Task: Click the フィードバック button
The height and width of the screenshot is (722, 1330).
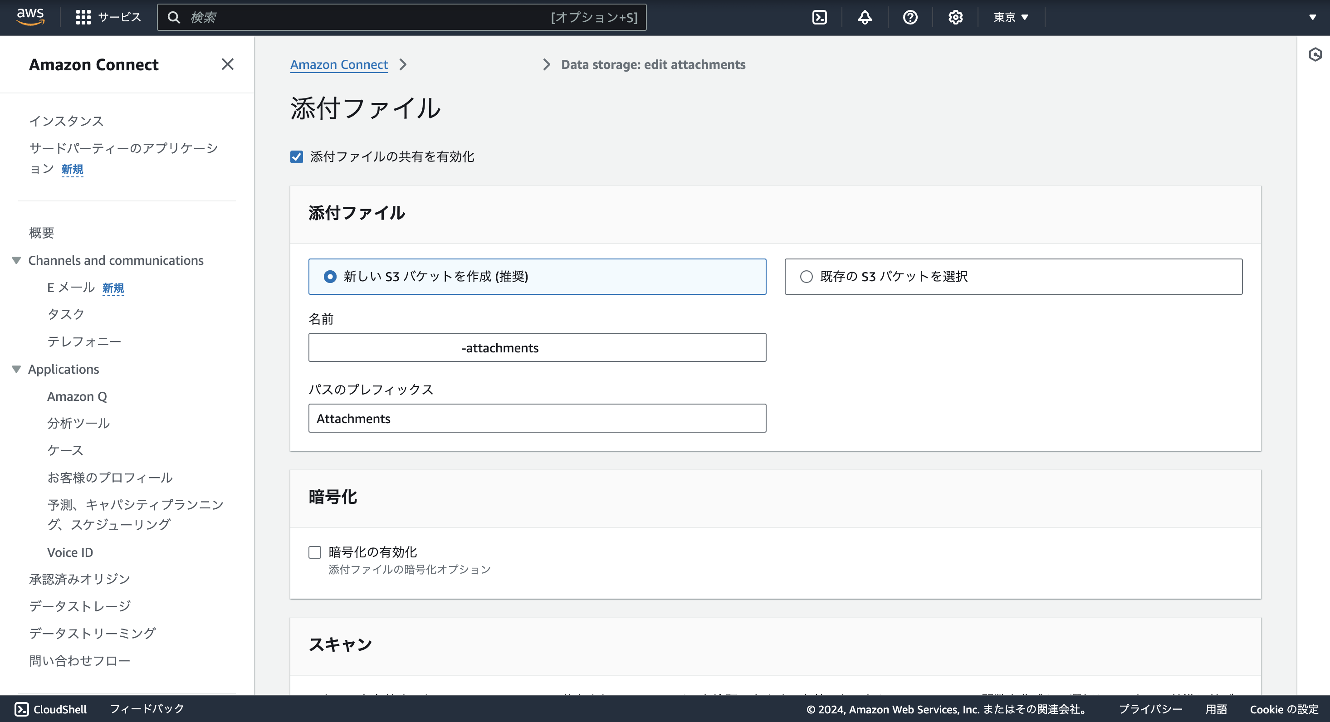Action: (x=146, y=708)
